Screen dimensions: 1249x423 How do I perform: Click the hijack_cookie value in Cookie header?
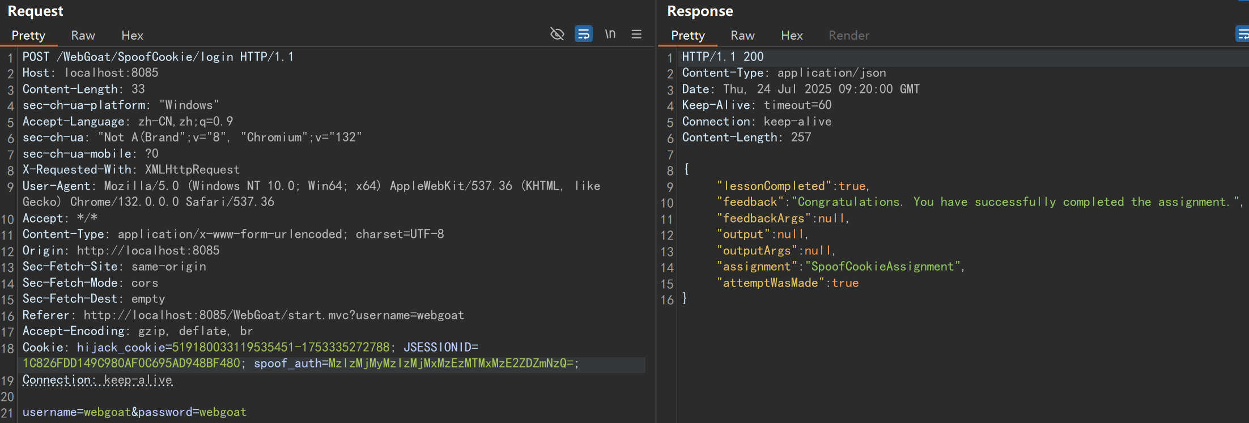tap(281, 347)
